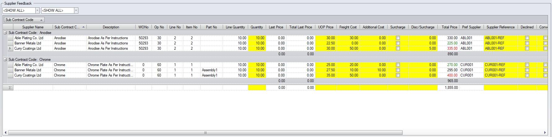Sort by the Total Price column header
The image size is (552, 137).
tap(449, 27)
